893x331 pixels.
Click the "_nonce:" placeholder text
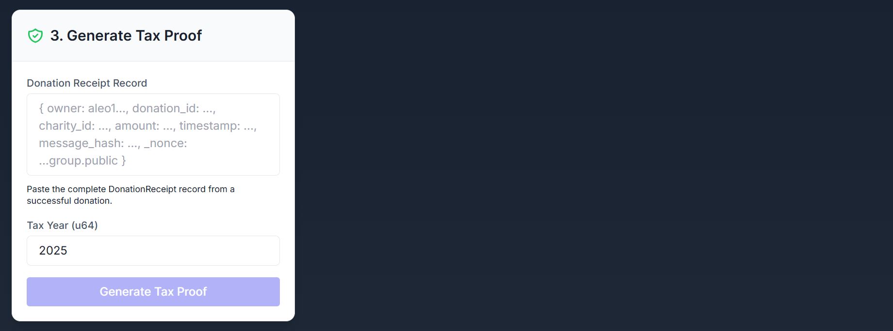coord(165,143)
